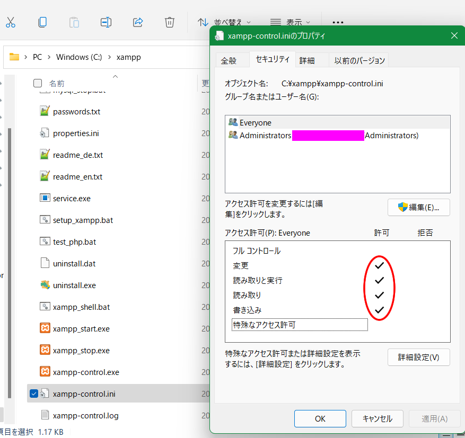Select passwords.txt in the file list
The width and height of the screenshot is (465, 438).
(76, 112)
